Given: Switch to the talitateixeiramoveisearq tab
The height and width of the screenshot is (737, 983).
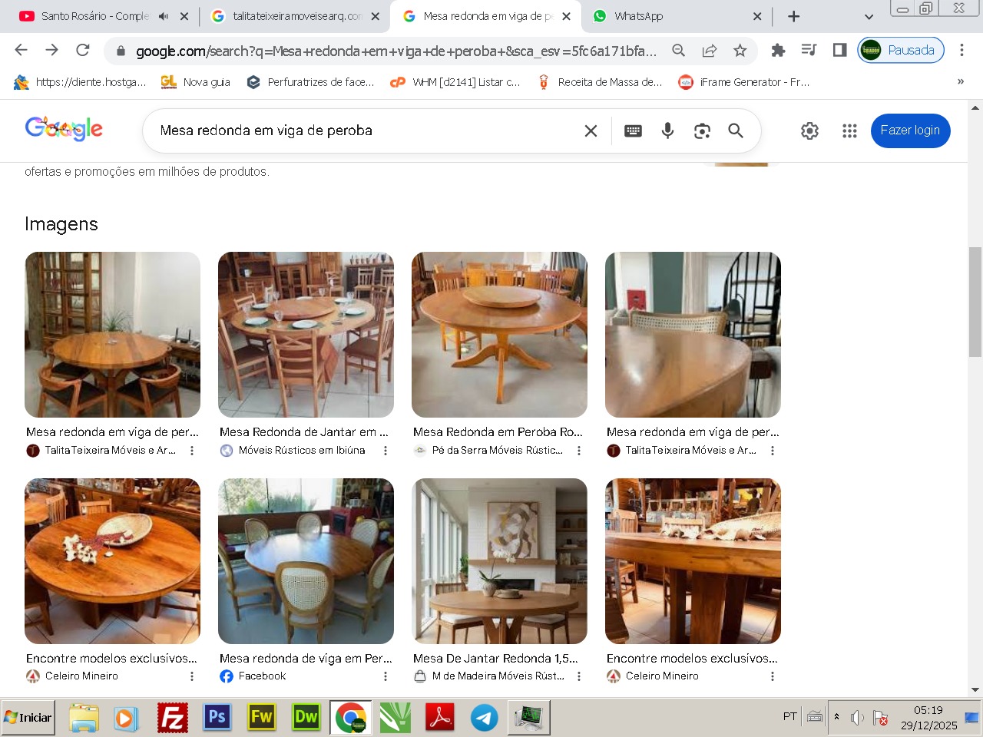Looking at the screenshot, I should pyautogui.click(x=296, y=16).
